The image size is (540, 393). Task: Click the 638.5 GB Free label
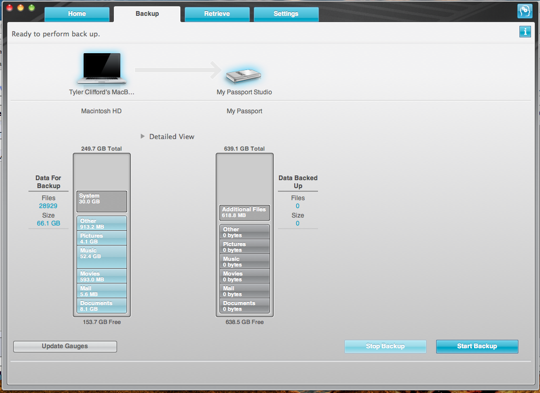click(245, 322)
